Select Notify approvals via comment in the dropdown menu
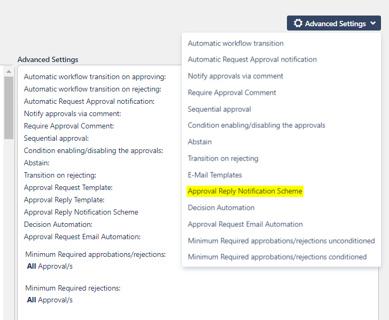The image size is (389, 320). tap(236, 76)
